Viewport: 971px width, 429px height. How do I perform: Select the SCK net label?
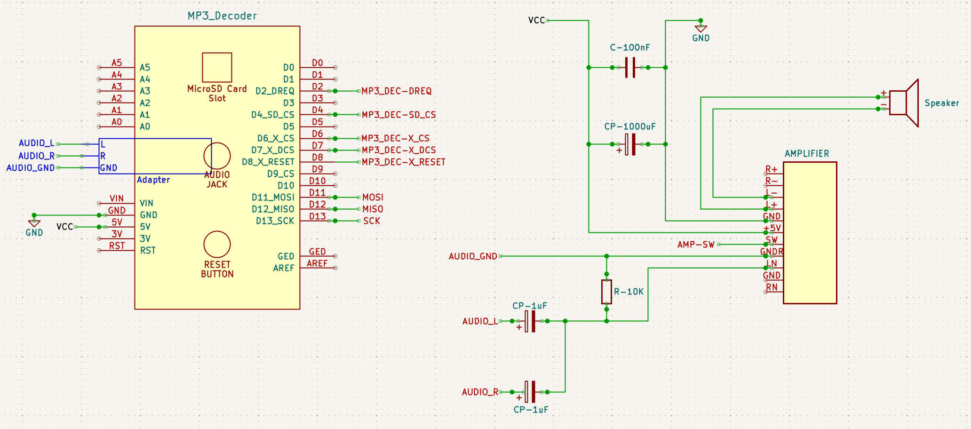(371, 221)
